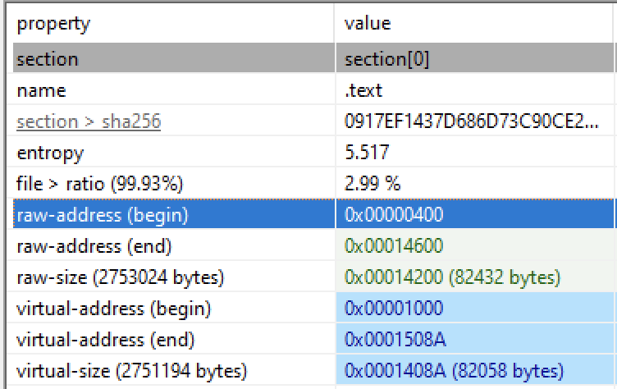
Task: Select the 'section[0]' value cell
Action: click(386, 59)
